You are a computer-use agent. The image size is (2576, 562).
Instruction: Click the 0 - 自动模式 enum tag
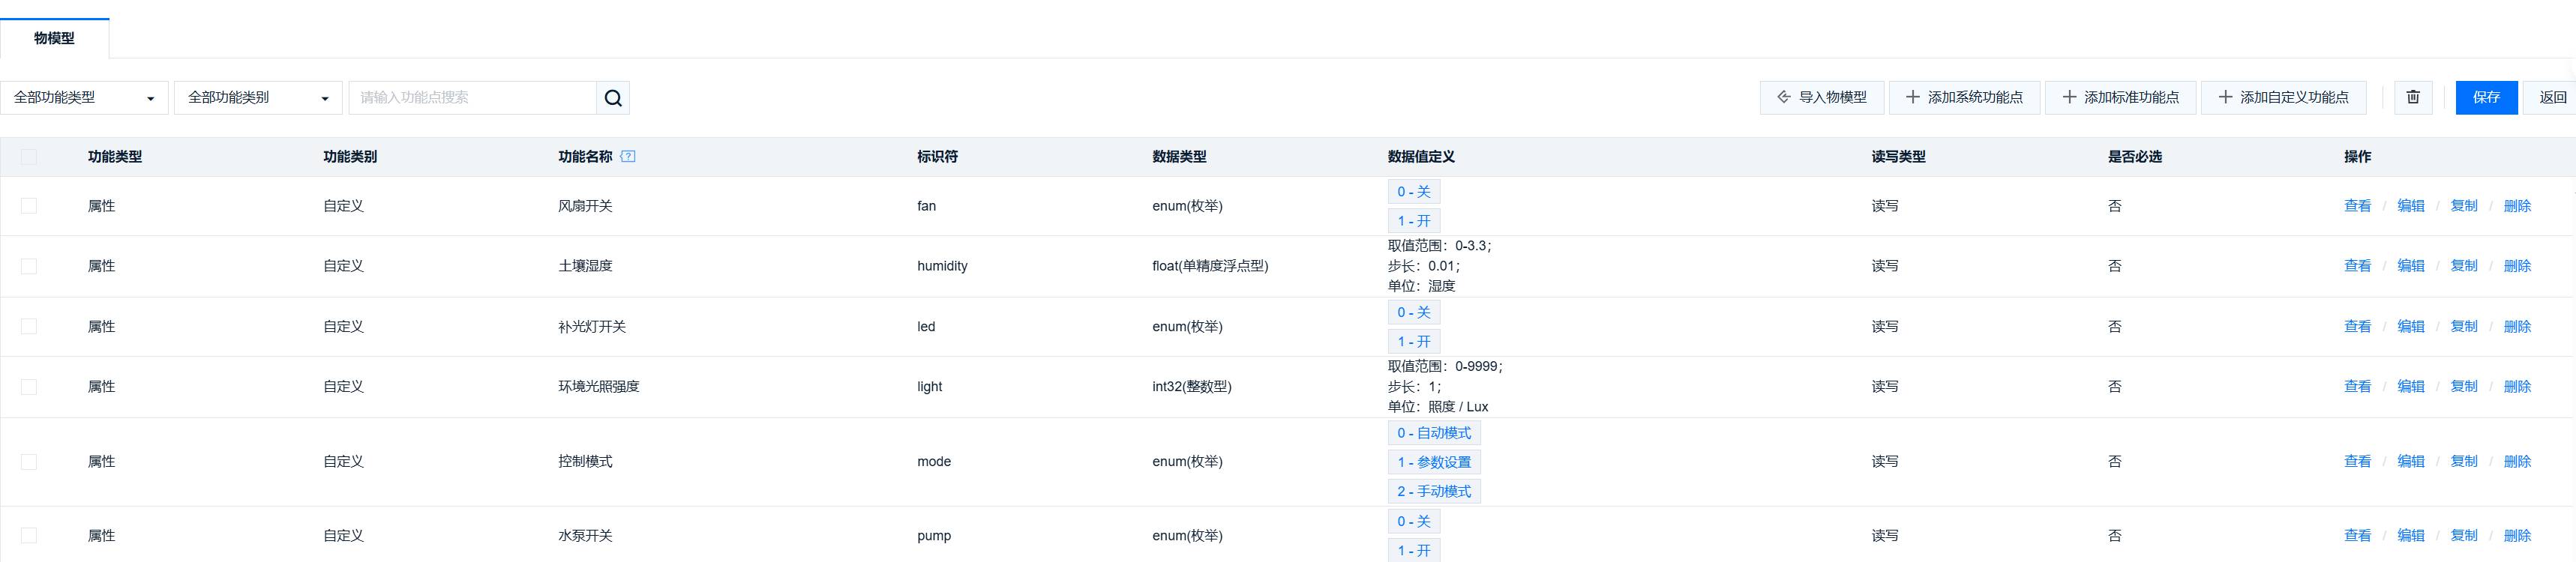click(x=1434, y=433)
